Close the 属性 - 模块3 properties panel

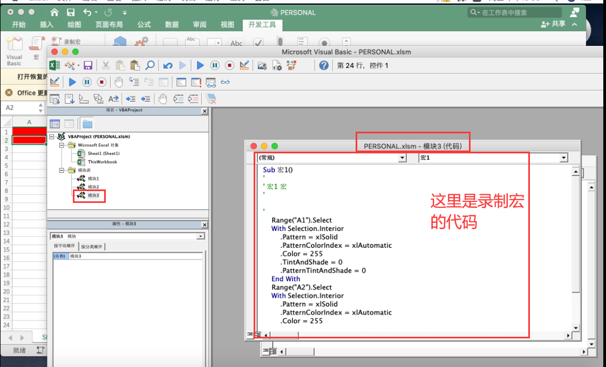(x=205, y=225)
